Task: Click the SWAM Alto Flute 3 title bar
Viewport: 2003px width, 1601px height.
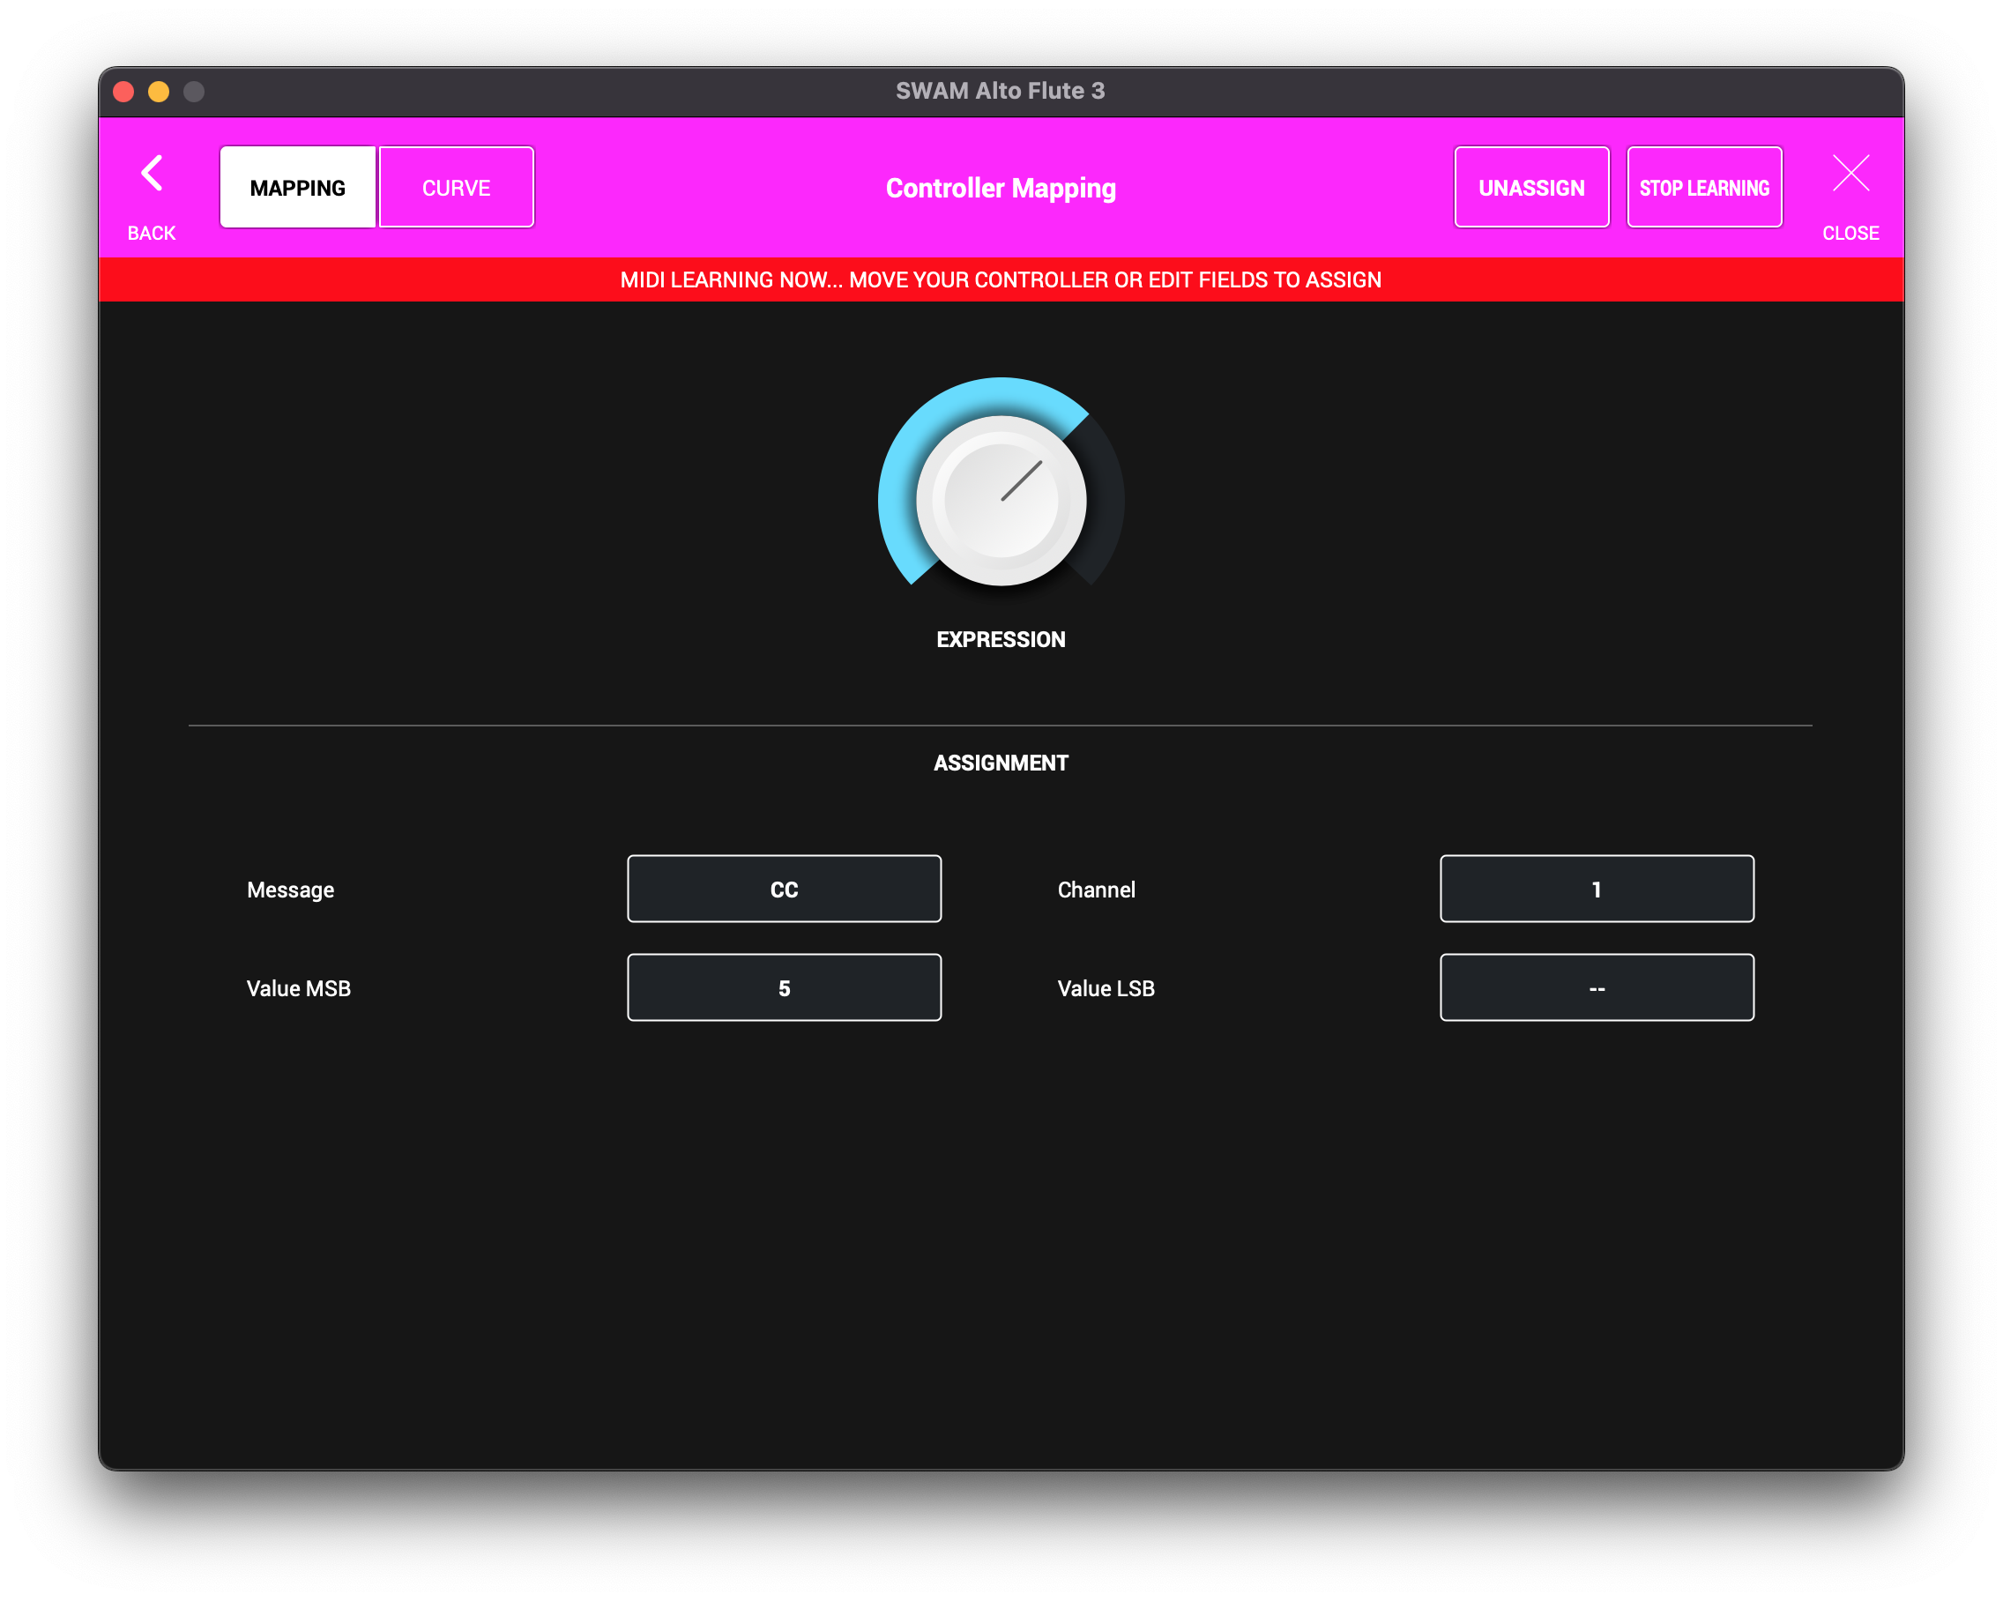Action: [1001, 91]
